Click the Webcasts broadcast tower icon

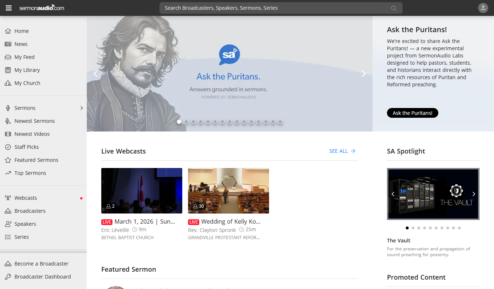tap(8, 198)
